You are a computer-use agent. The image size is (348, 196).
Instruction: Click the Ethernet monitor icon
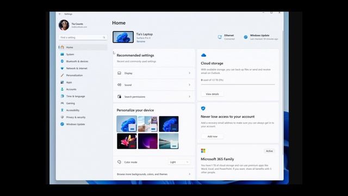[x=220, y=37]
